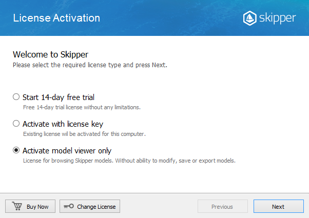Viewport: 309px width, 218px height.
Task: Click 'Please select the required license type' text
Action: 90,65
